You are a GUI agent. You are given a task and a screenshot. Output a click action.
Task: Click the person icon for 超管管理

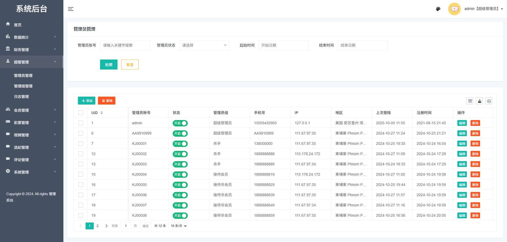(x=8, y=61)
